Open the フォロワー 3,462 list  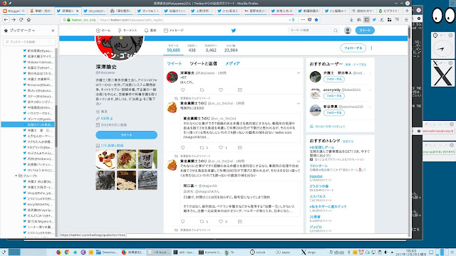[x=211, y=48]
